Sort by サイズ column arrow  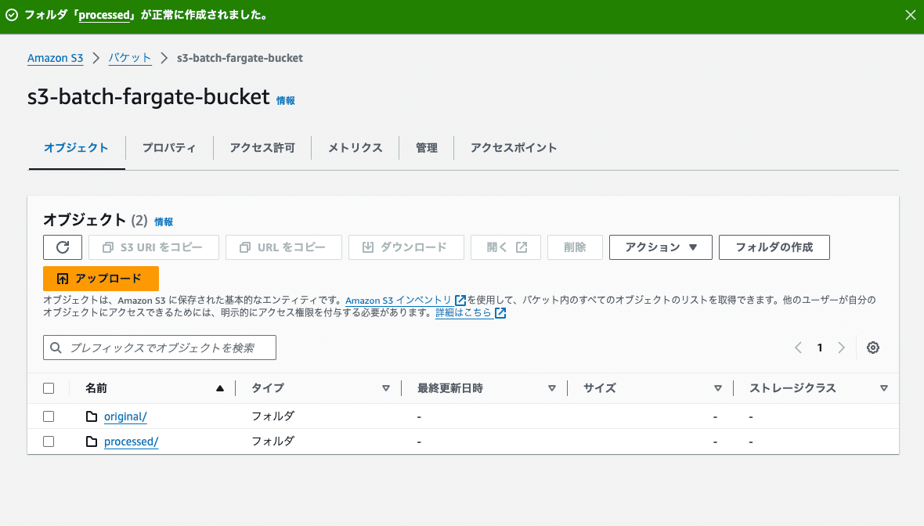718,388
